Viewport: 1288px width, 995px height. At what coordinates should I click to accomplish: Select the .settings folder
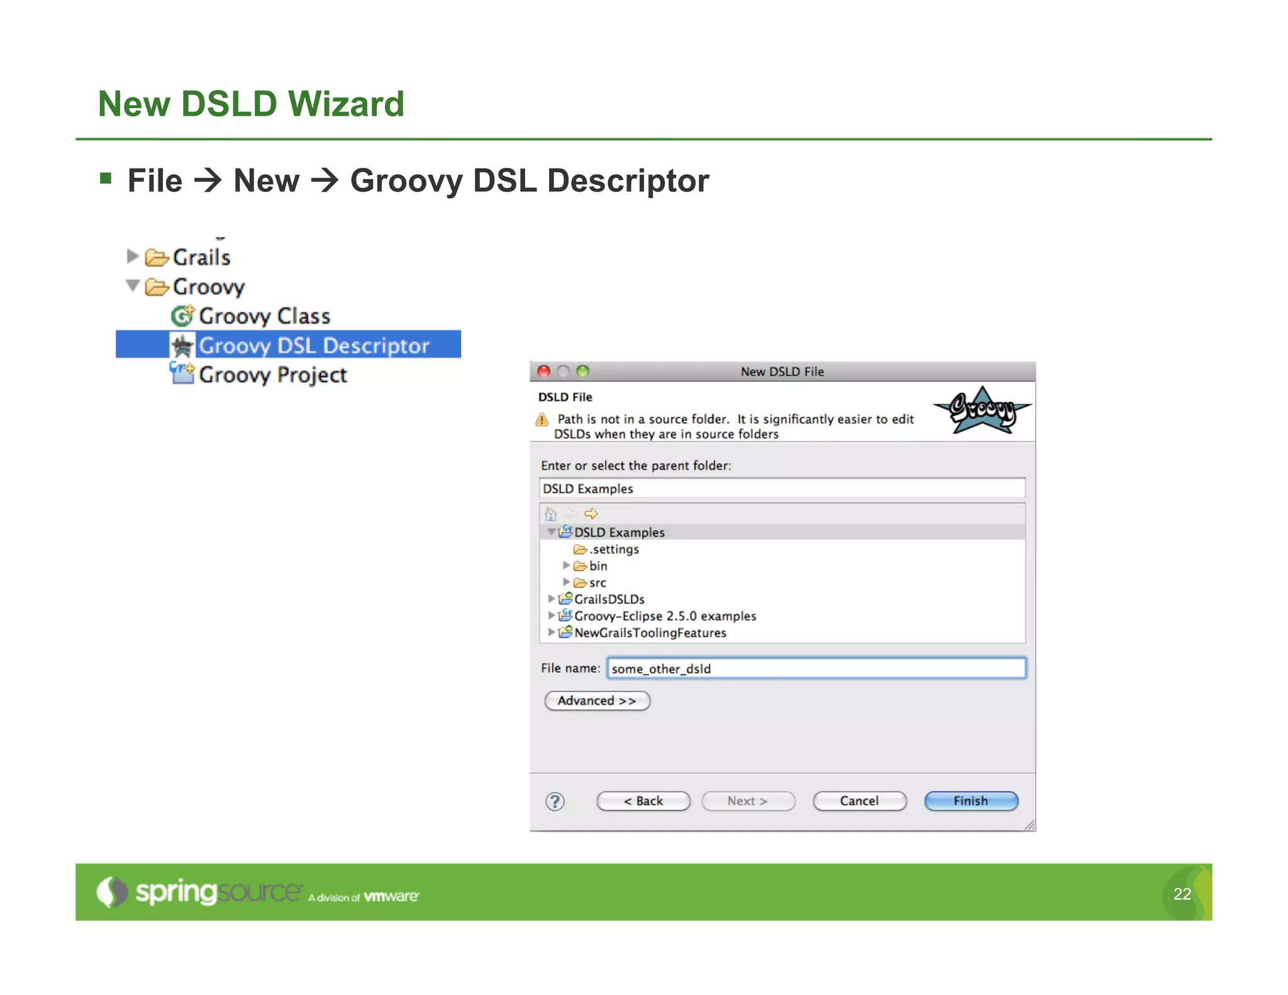click(614, 549)
